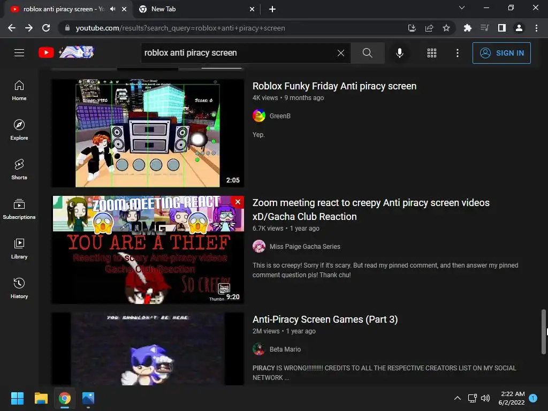Open the Zoom Meeting React thumbnail
The width and height of the screenshot is (548, 411).
click(x=148, y=249)
